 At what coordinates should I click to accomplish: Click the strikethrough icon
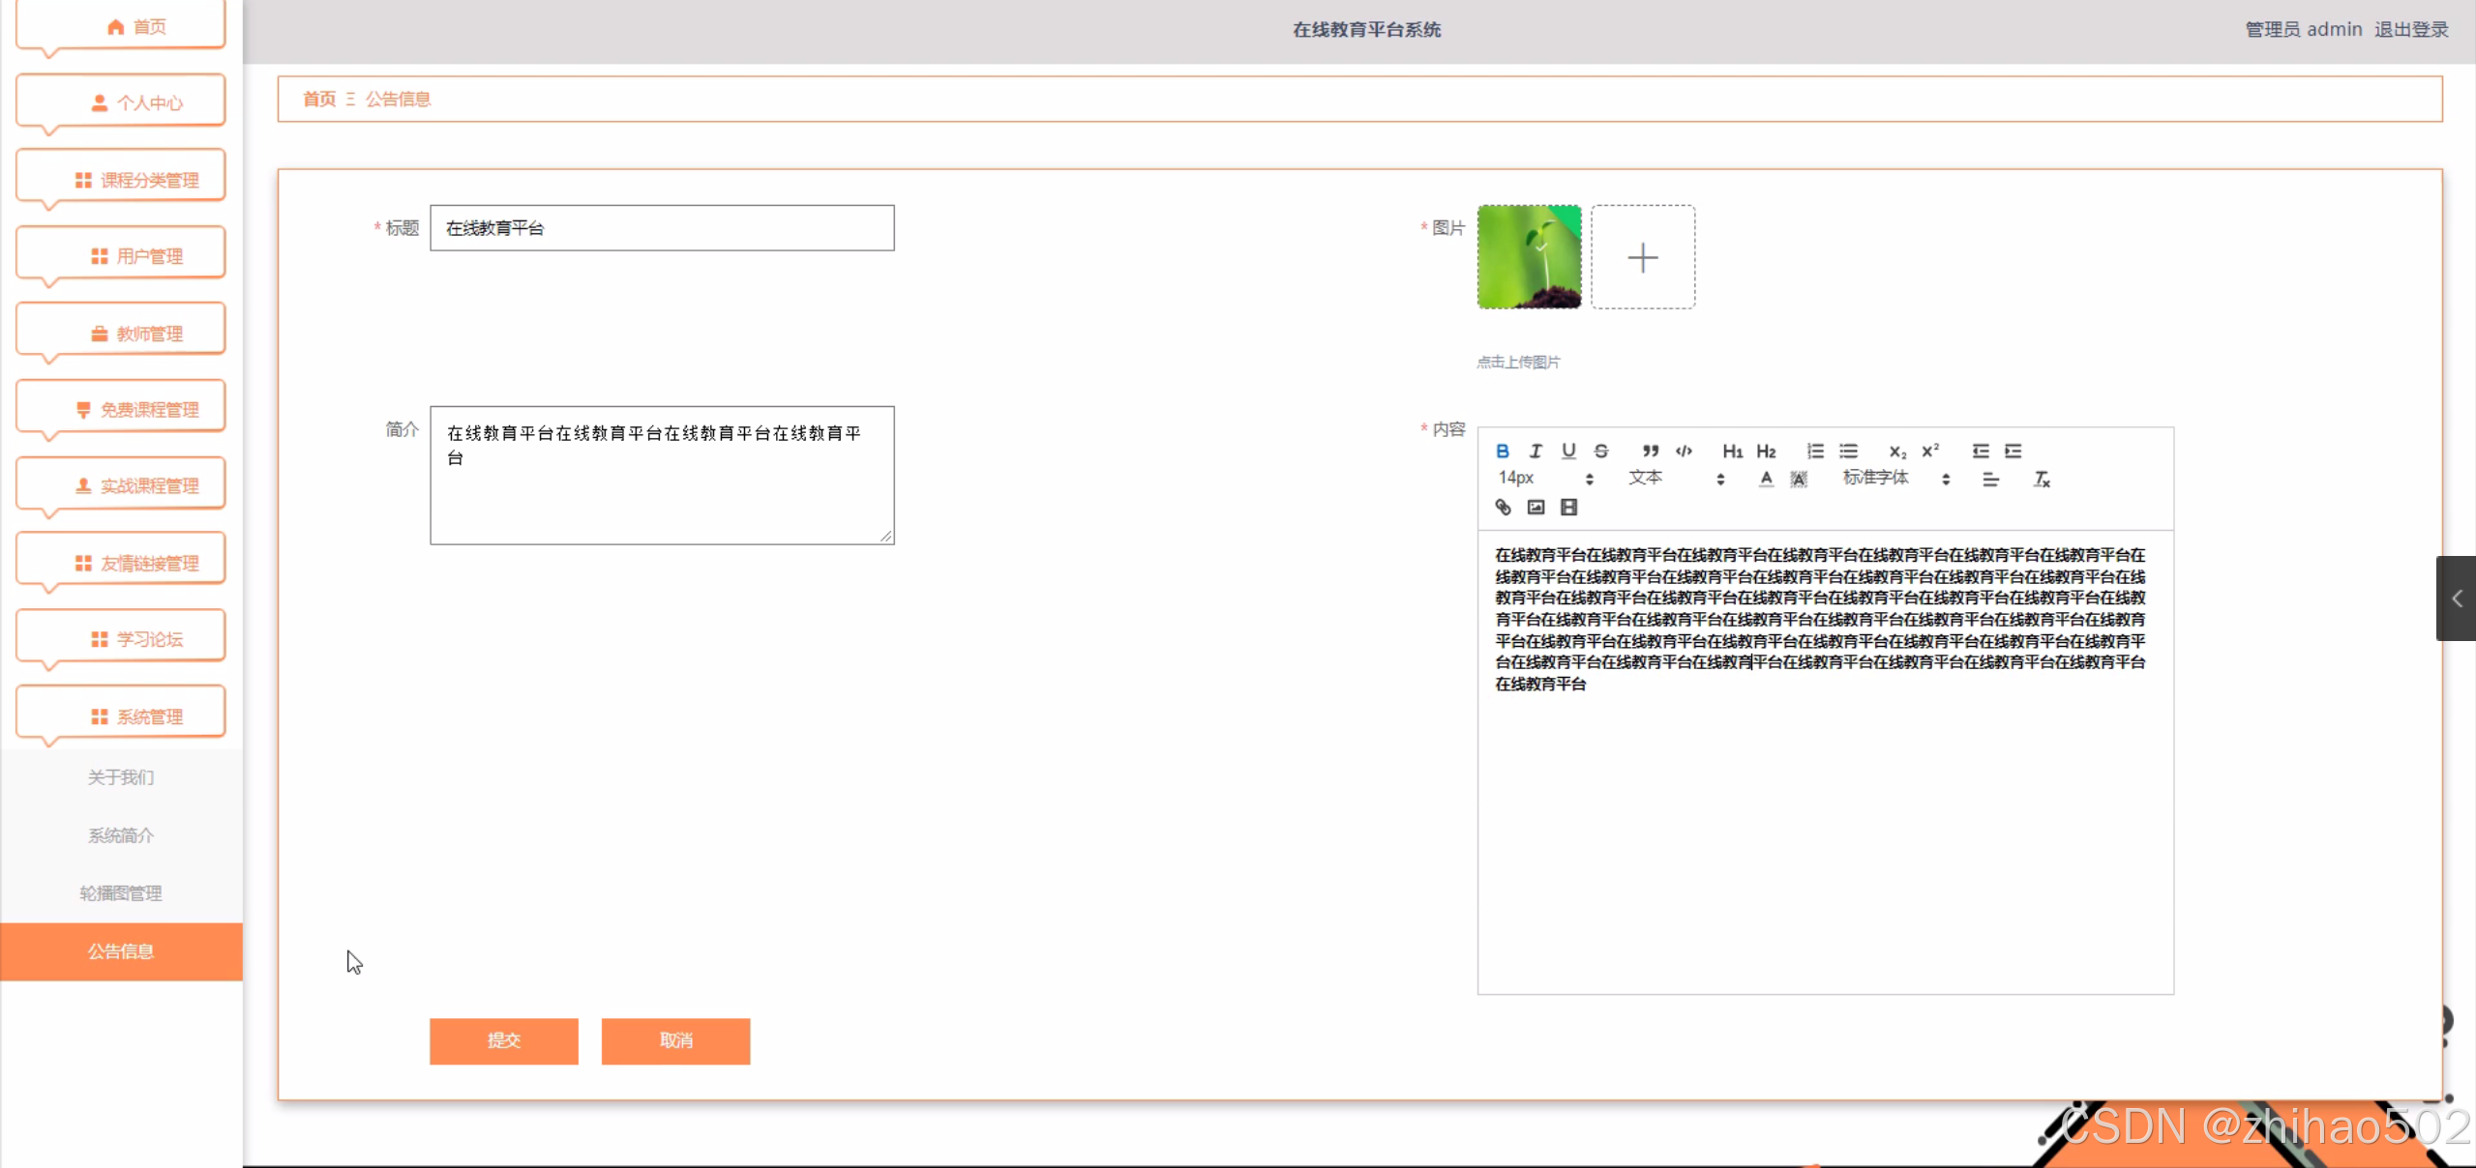pos(1601,451)
